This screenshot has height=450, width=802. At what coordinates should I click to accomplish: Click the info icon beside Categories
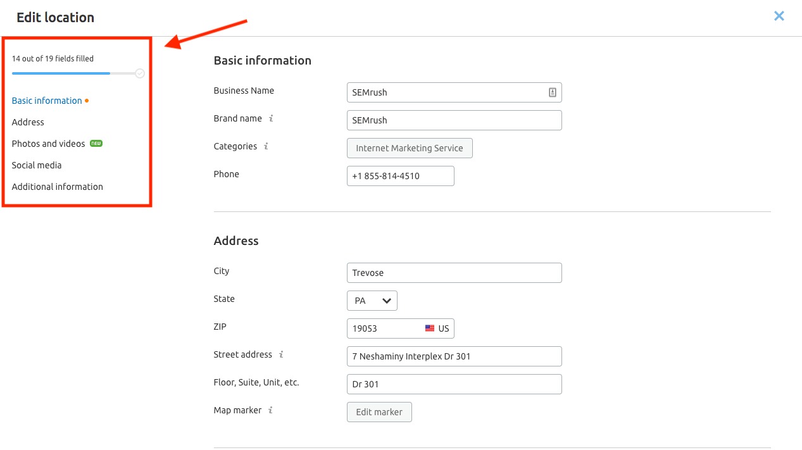point(266,146)
